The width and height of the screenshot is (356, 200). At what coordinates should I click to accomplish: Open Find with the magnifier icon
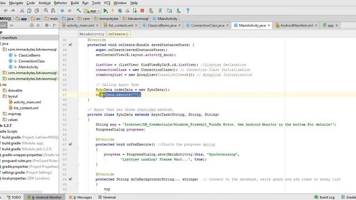tap(46, 11)
